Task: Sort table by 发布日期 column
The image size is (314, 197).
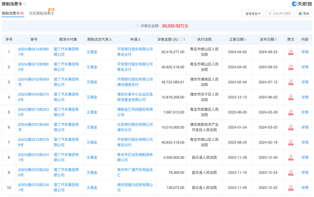Action: pos(276,39)
